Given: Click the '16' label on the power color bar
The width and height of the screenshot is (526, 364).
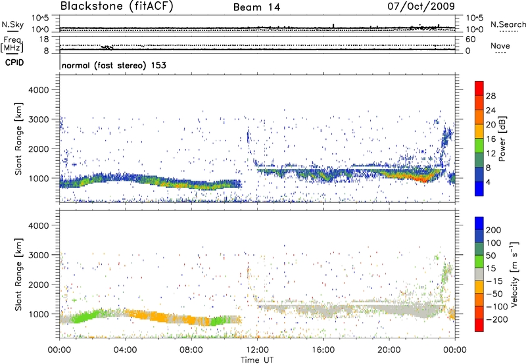Looking at the screenshot, I should click(490, 139).
